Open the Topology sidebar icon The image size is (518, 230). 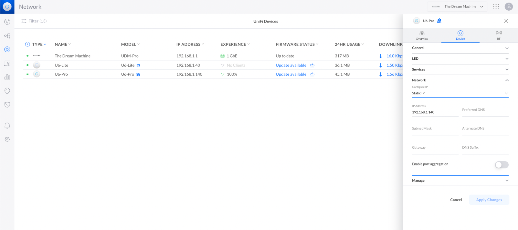pos(7,36)
